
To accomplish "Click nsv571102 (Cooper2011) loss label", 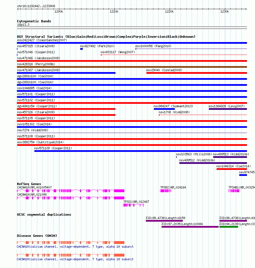I will point(36,100).
